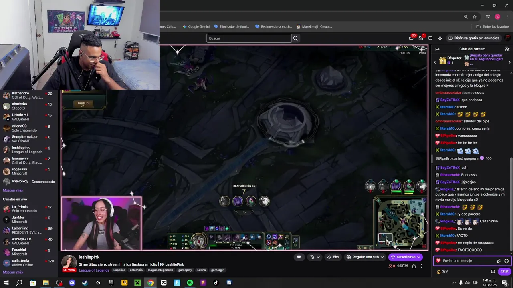This screenshot has width=513, height=288.
Task: Collapse the chat panel with arrow icon
Action: pos(437,49)
